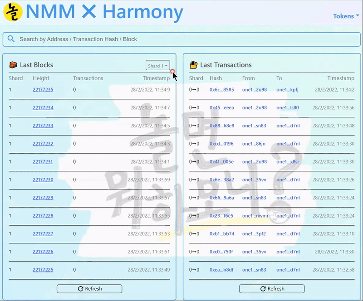Click the From column header
Image resolution: width=363 pixels, height=301 pixels.
(x=248, y=78)
